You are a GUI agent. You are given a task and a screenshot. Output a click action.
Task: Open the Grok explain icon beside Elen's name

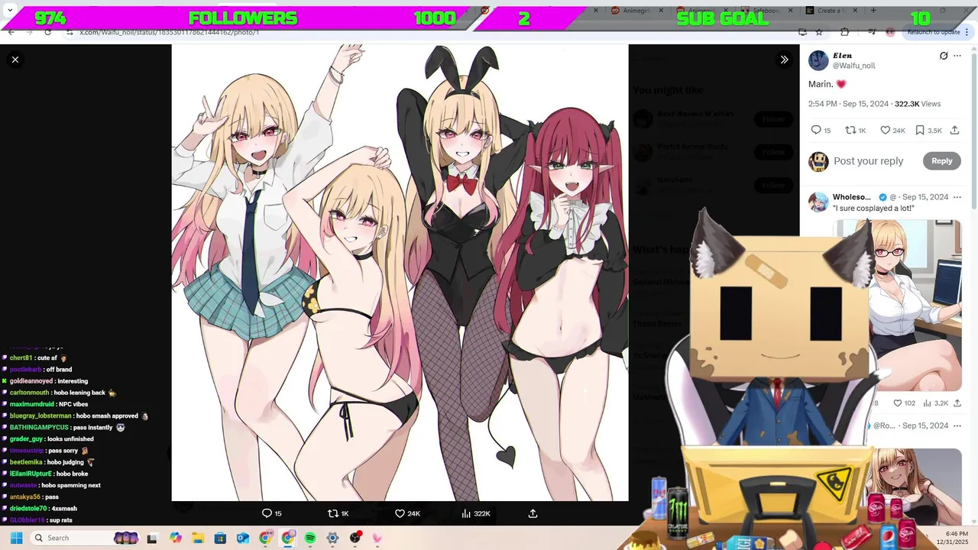pyautogui.click(x=944, y=56)
